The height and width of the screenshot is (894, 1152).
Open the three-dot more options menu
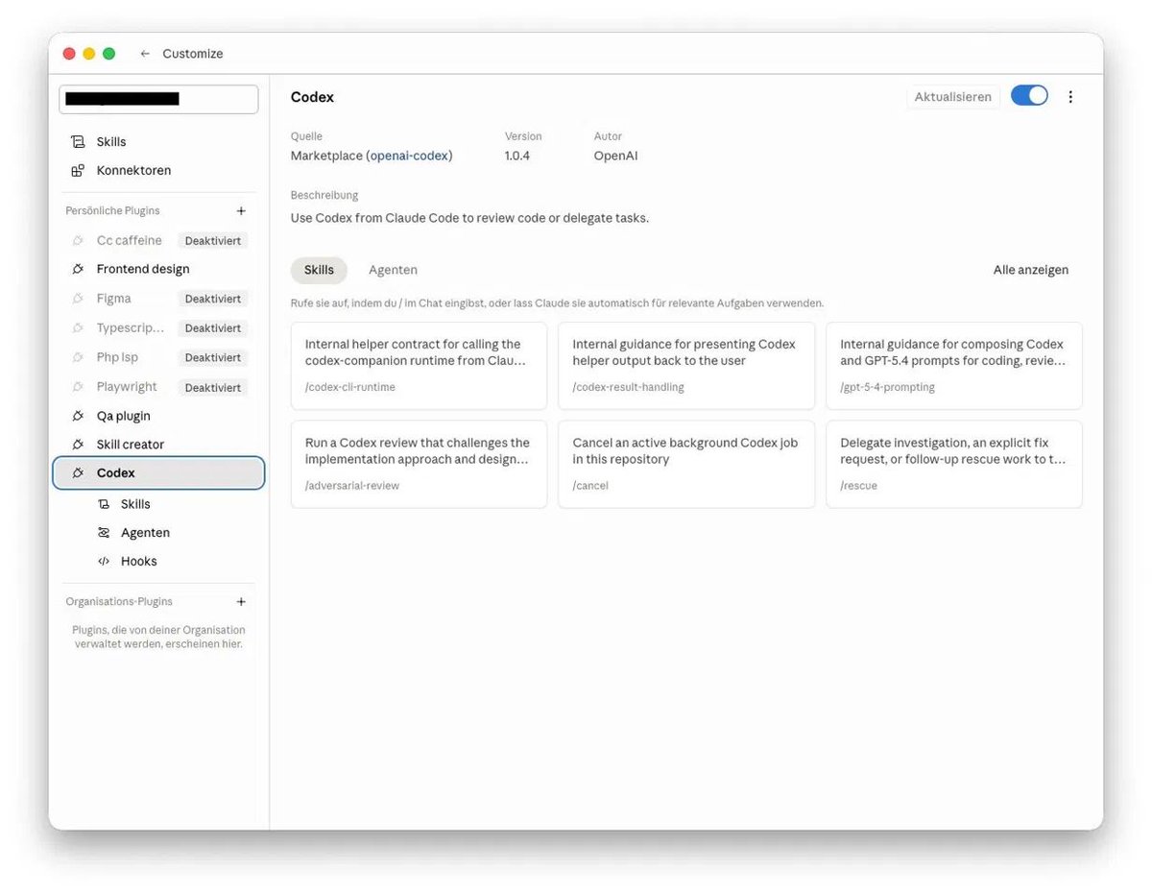pyautogui.click(x=1071, y=97)
